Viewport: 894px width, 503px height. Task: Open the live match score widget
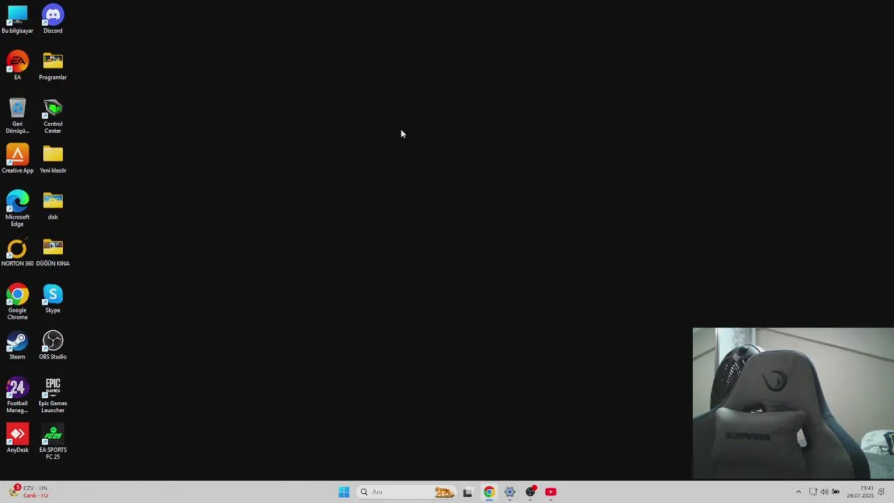pyautogui.click(x=29, y=492)
